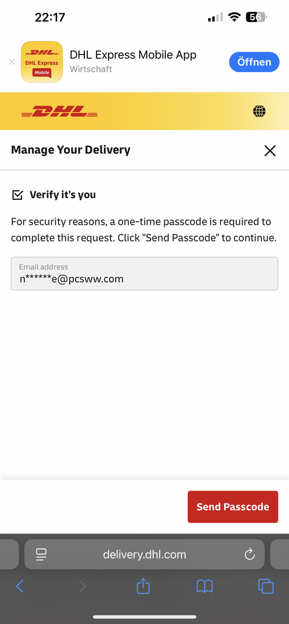The image size is (289, 624).
Task: Tap the battery indicator in status bar
Action: (x=257, y=17)
